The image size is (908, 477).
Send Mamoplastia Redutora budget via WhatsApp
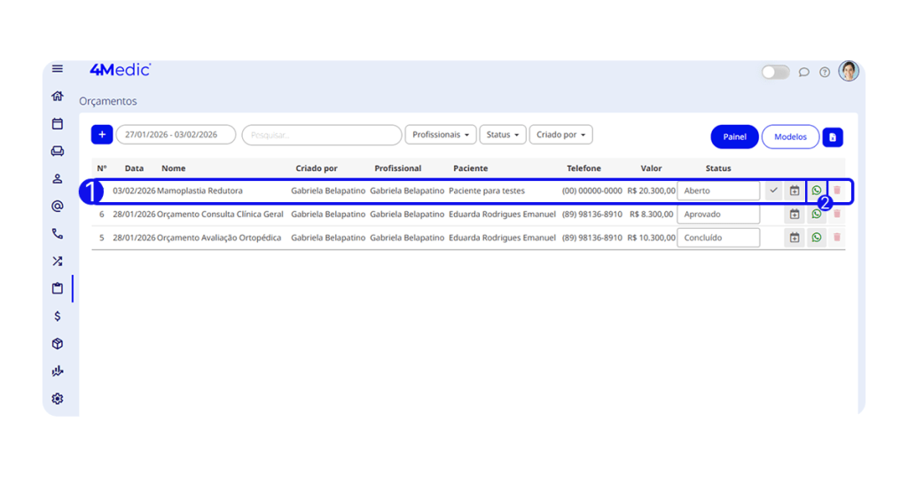pyautogui.click(x=817, y=191)
